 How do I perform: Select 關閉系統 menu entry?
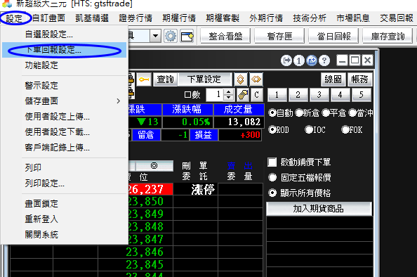point(64,235)
